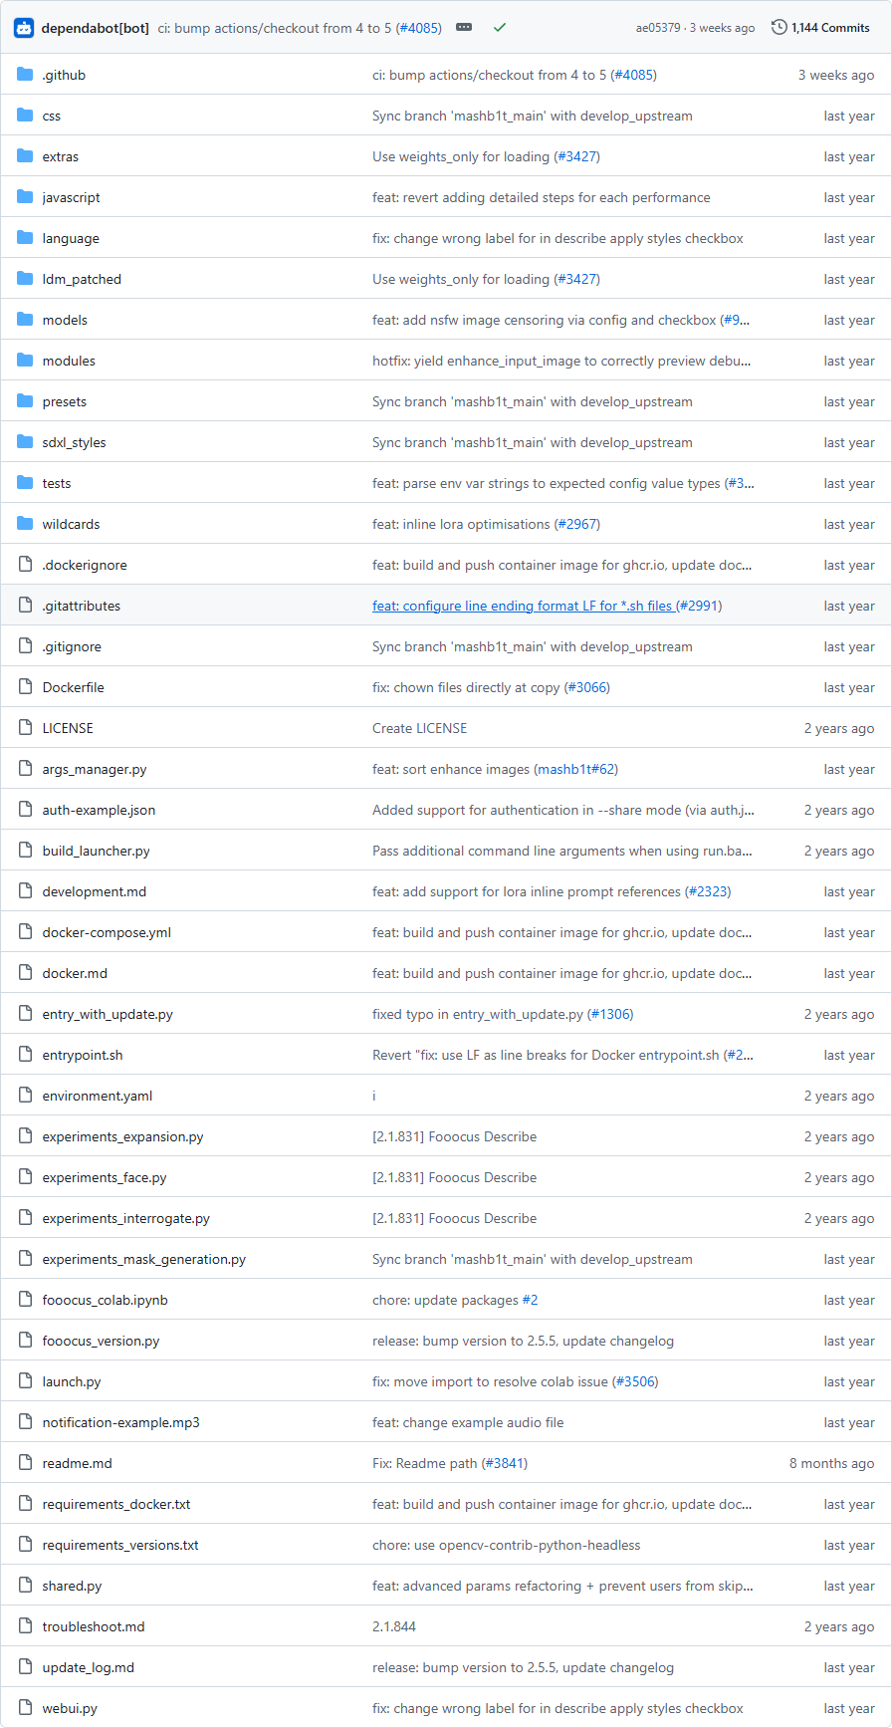This screenshot has height=1728, width=892.
Task: Click the .github folder icon
Action: tap(25, 75)
